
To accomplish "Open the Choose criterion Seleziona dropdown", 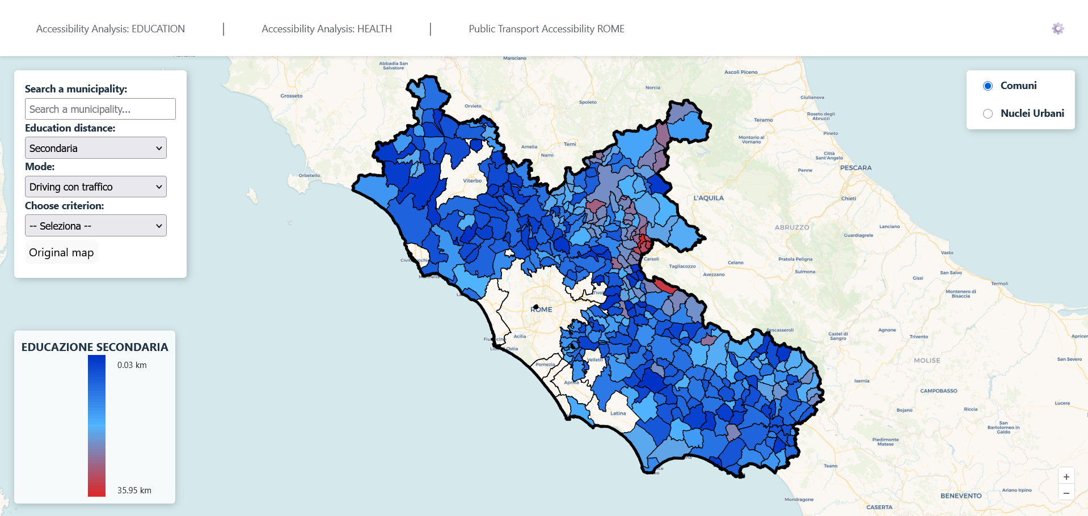I will point(95,226).
